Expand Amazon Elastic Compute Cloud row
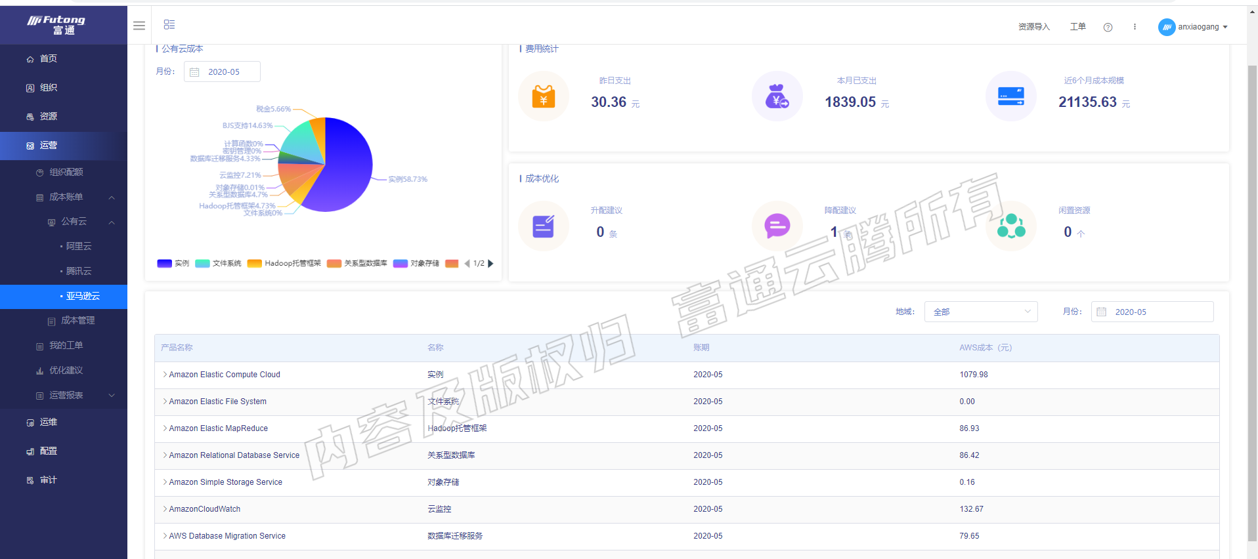This screenshot has height=559, width=1258. pyautogui.click(x=165, y=375)
